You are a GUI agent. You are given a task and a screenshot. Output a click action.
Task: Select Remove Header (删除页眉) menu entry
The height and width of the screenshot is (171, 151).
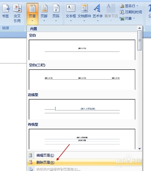[84, 162]
